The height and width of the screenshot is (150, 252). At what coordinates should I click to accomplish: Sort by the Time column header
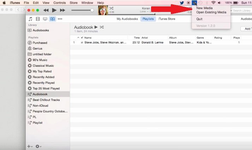137,38
